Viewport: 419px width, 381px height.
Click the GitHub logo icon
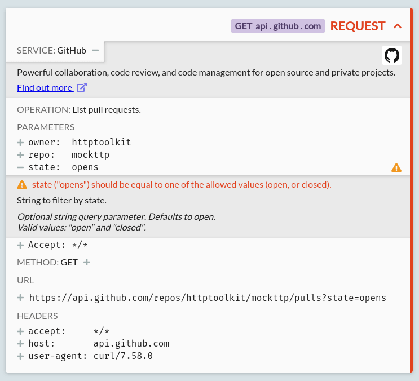[392, 55]
